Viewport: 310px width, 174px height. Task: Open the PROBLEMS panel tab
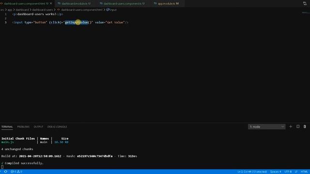(23, 127)
